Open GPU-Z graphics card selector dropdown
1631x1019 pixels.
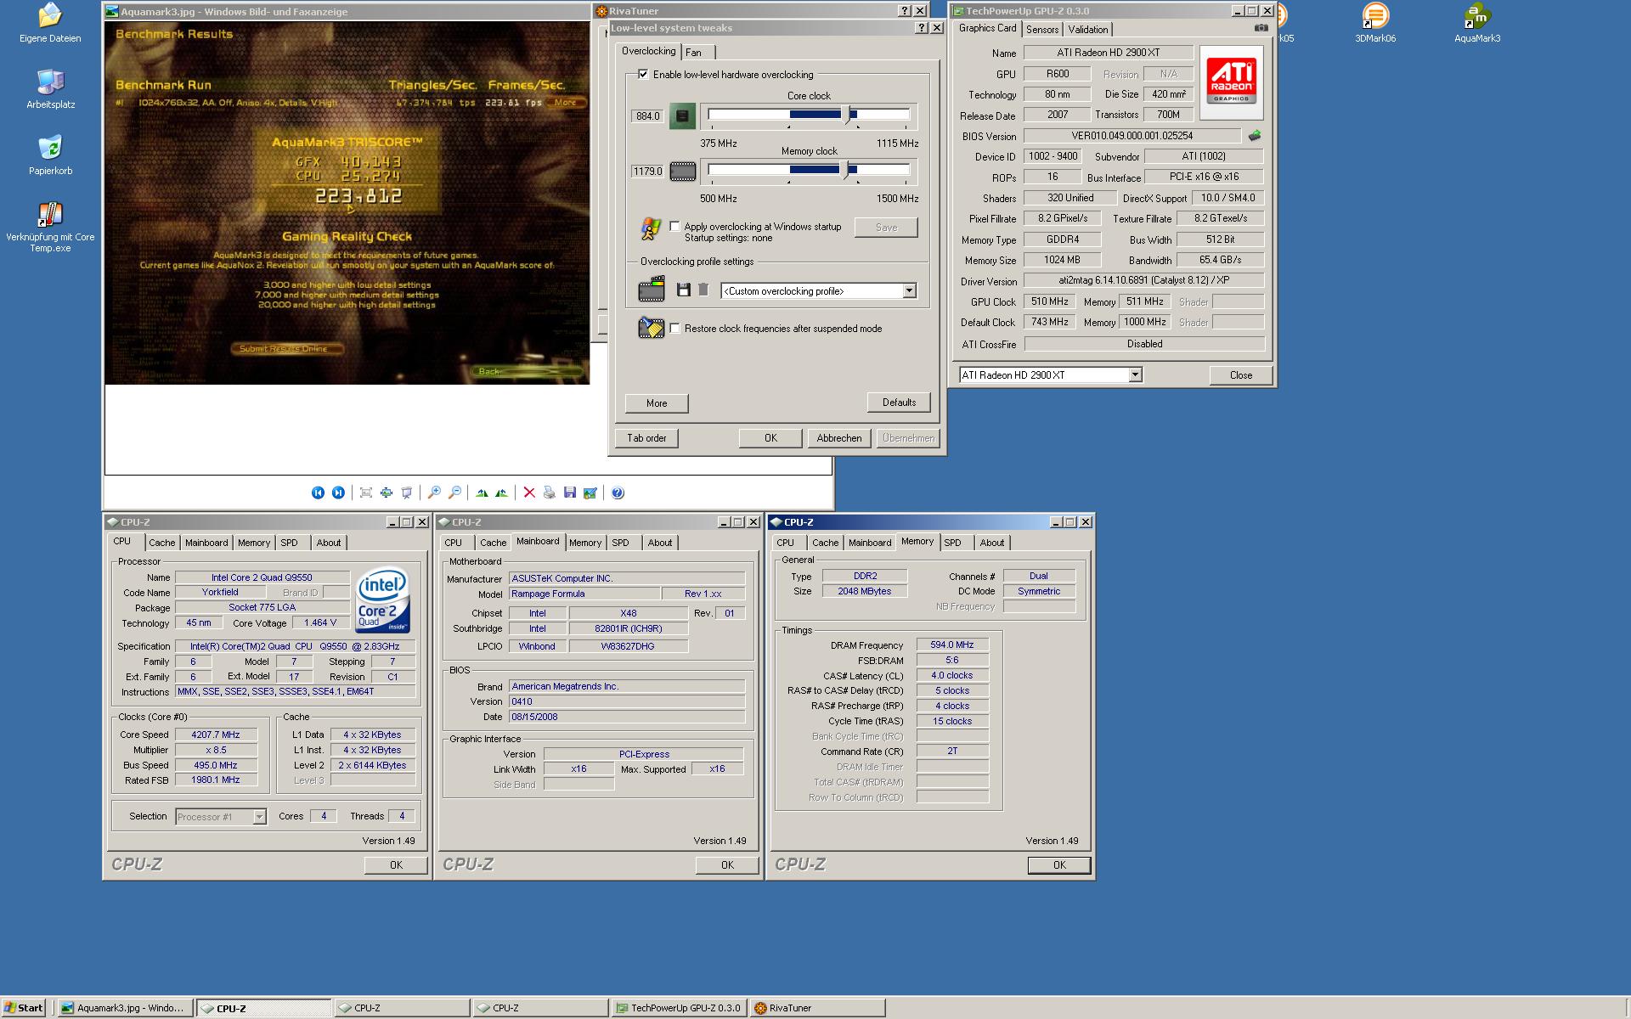click(1135, 374)
